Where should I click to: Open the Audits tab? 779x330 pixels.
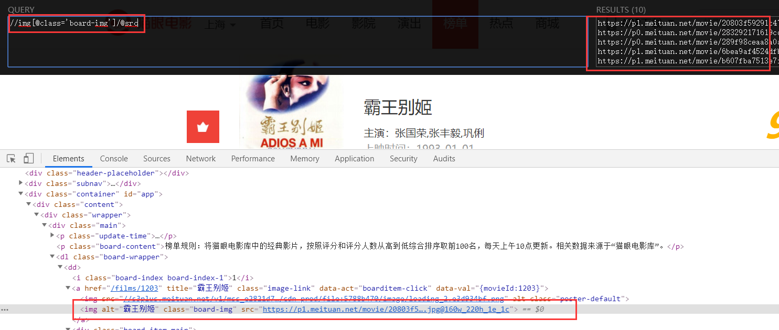pos(444,159)
